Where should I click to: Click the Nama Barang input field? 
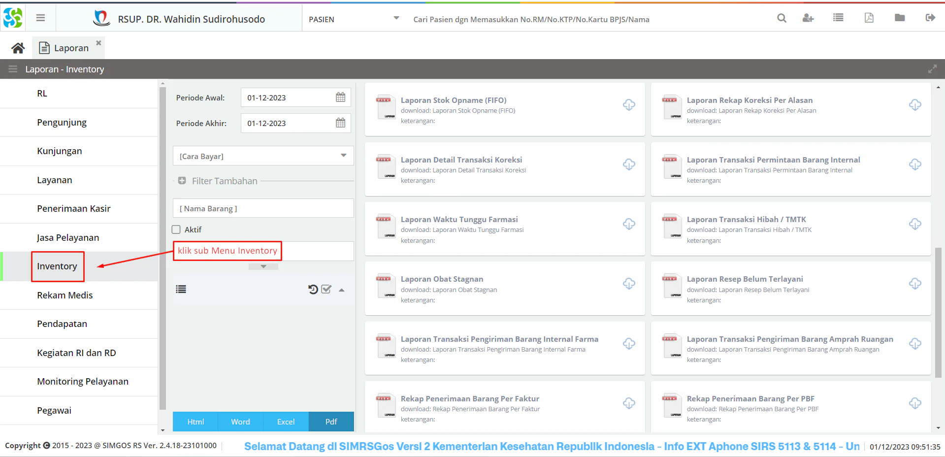tap(263, 208)
